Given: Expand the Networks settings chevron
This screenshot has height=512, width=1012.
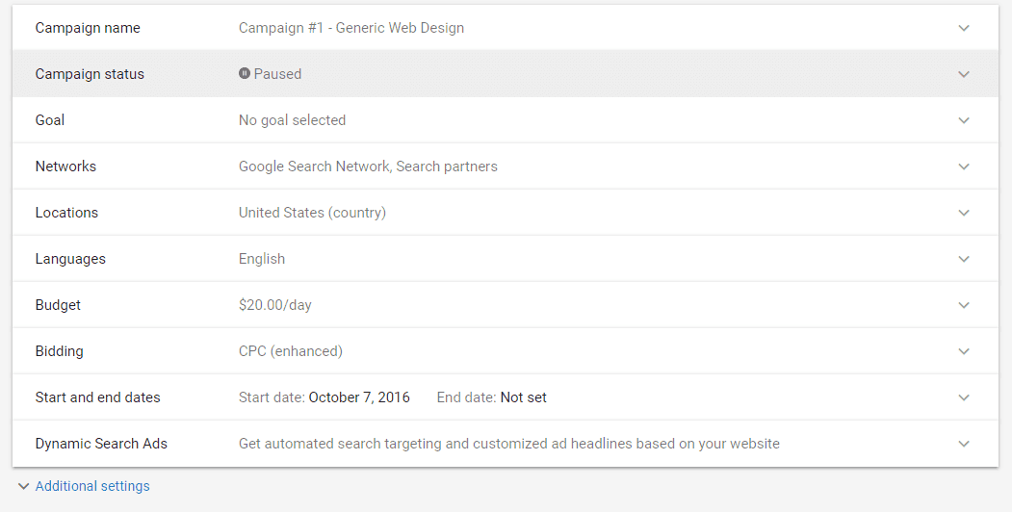Looking at the screenshot, I should [964, 166].
